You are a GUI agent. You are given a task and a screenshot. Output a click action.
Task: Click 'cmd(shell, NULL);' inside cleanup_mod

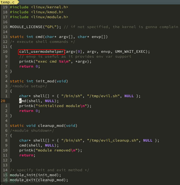[x=39, y=146]
